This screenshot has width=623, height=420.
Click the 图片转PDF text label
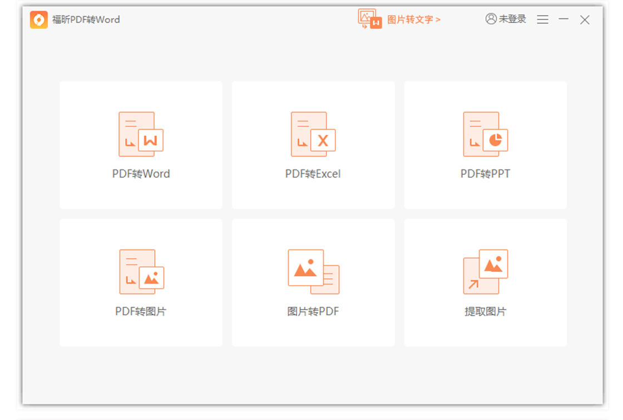[313, 311]
